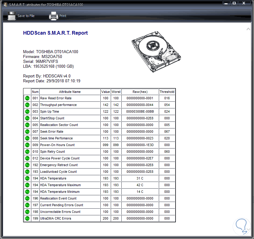Click green status icon for Seek time Perfomance

point(27,138)
